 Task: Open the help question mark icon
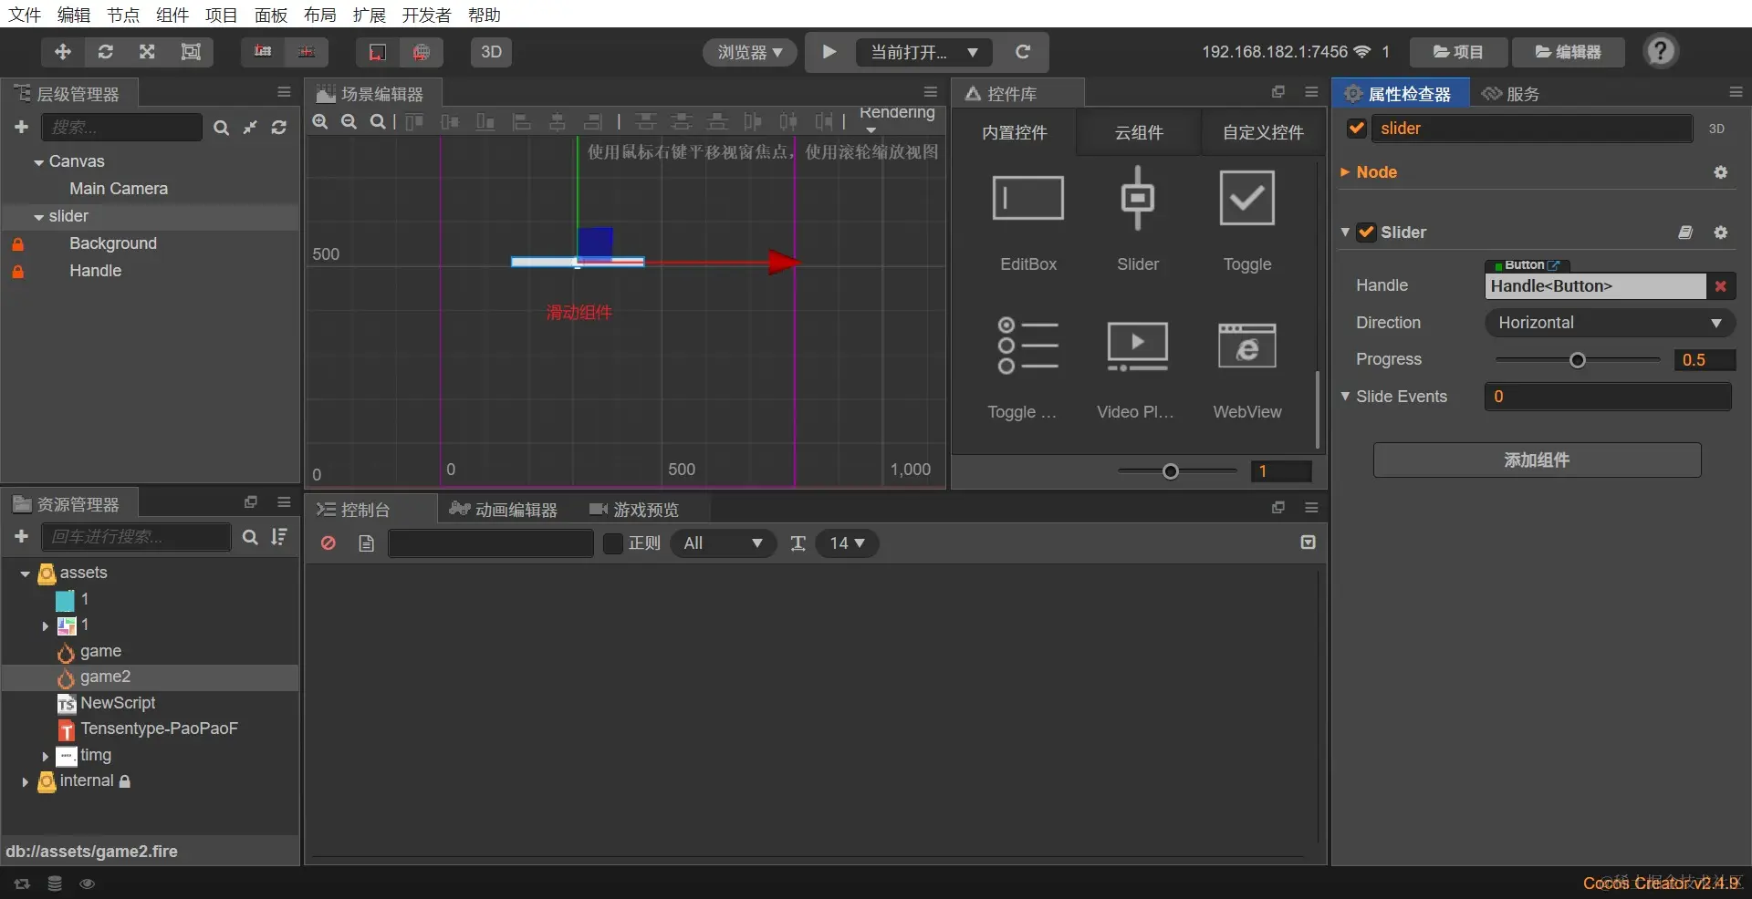pos(1661,51)
